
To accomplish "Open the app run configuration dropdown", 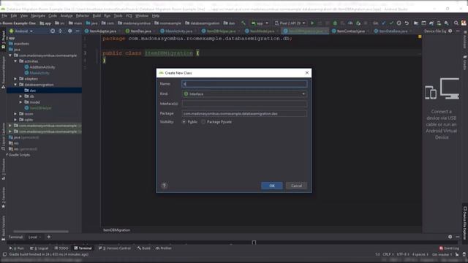I will 260,23.
